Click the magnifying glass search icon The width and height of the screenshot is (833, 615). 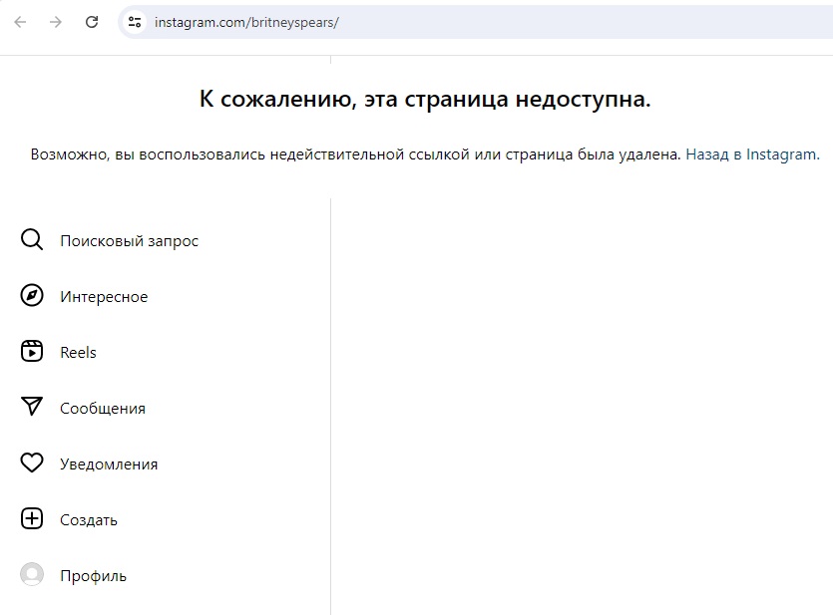32,240
